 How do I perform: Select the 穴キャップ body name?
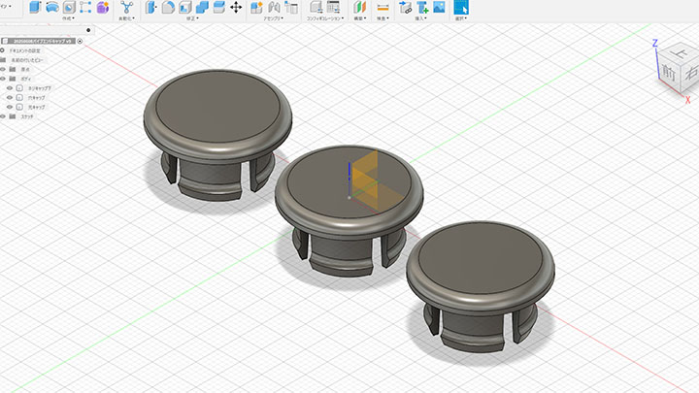pyautogui.click(x=36, y=98)
